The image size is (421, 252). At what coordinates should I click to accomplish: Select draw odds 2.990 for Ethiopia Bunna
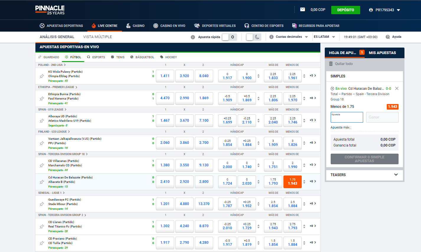(x=185, y=98)
